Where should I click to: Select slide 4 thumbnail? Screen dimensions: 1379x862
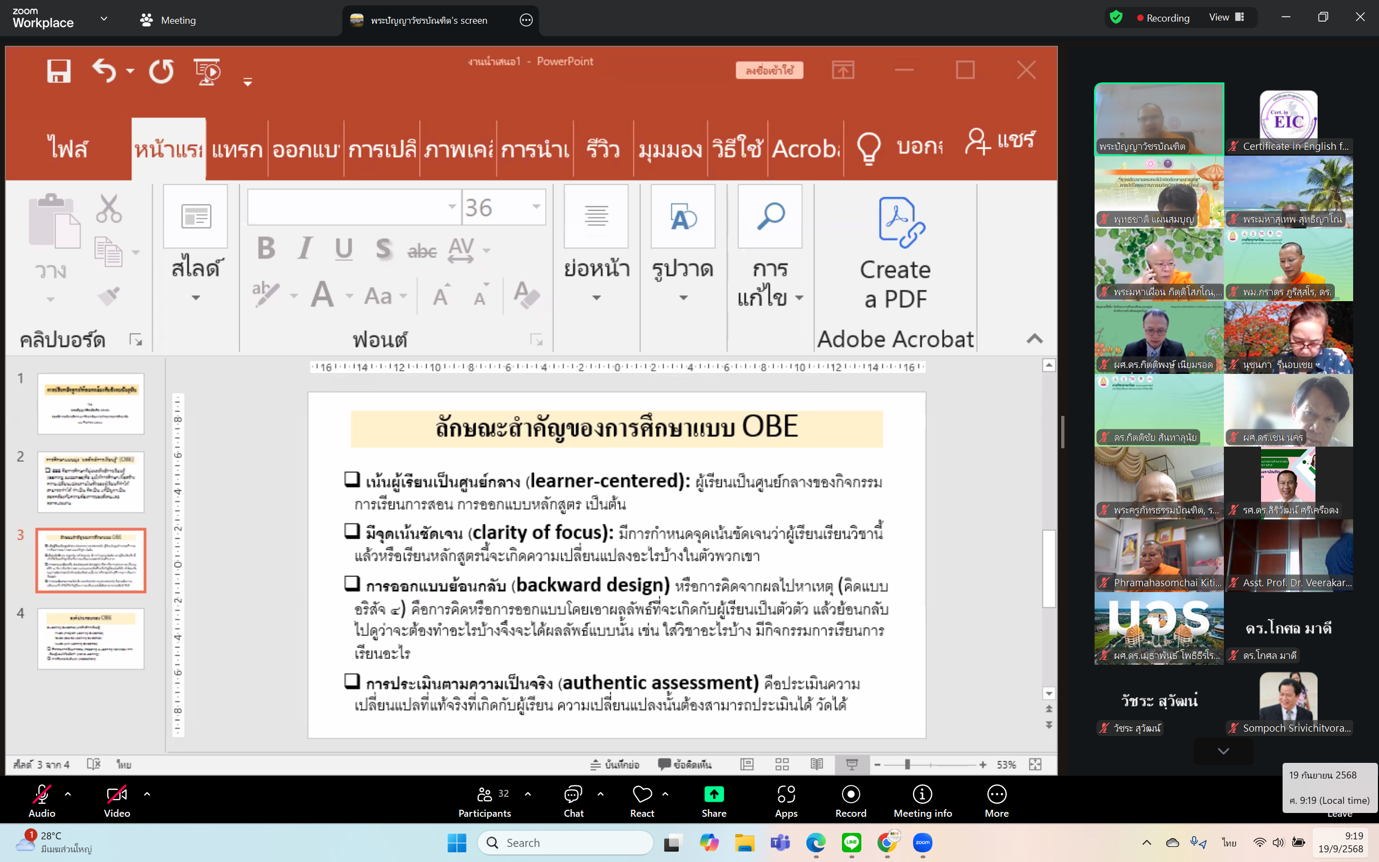pos(90,638)
